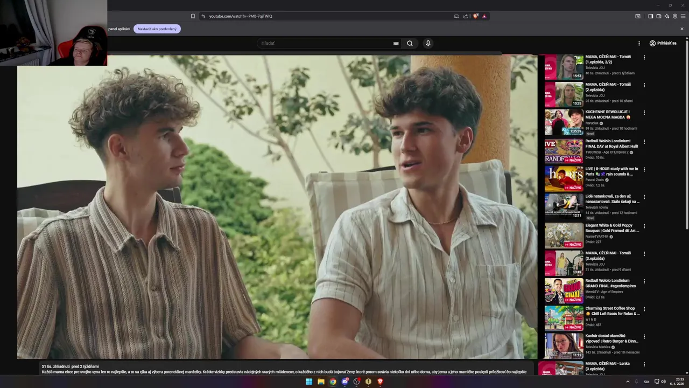Open the LIVE 8-HOUR study with me link
The height and width of the screenshot is (388, 689).
(x=612, y=171)
